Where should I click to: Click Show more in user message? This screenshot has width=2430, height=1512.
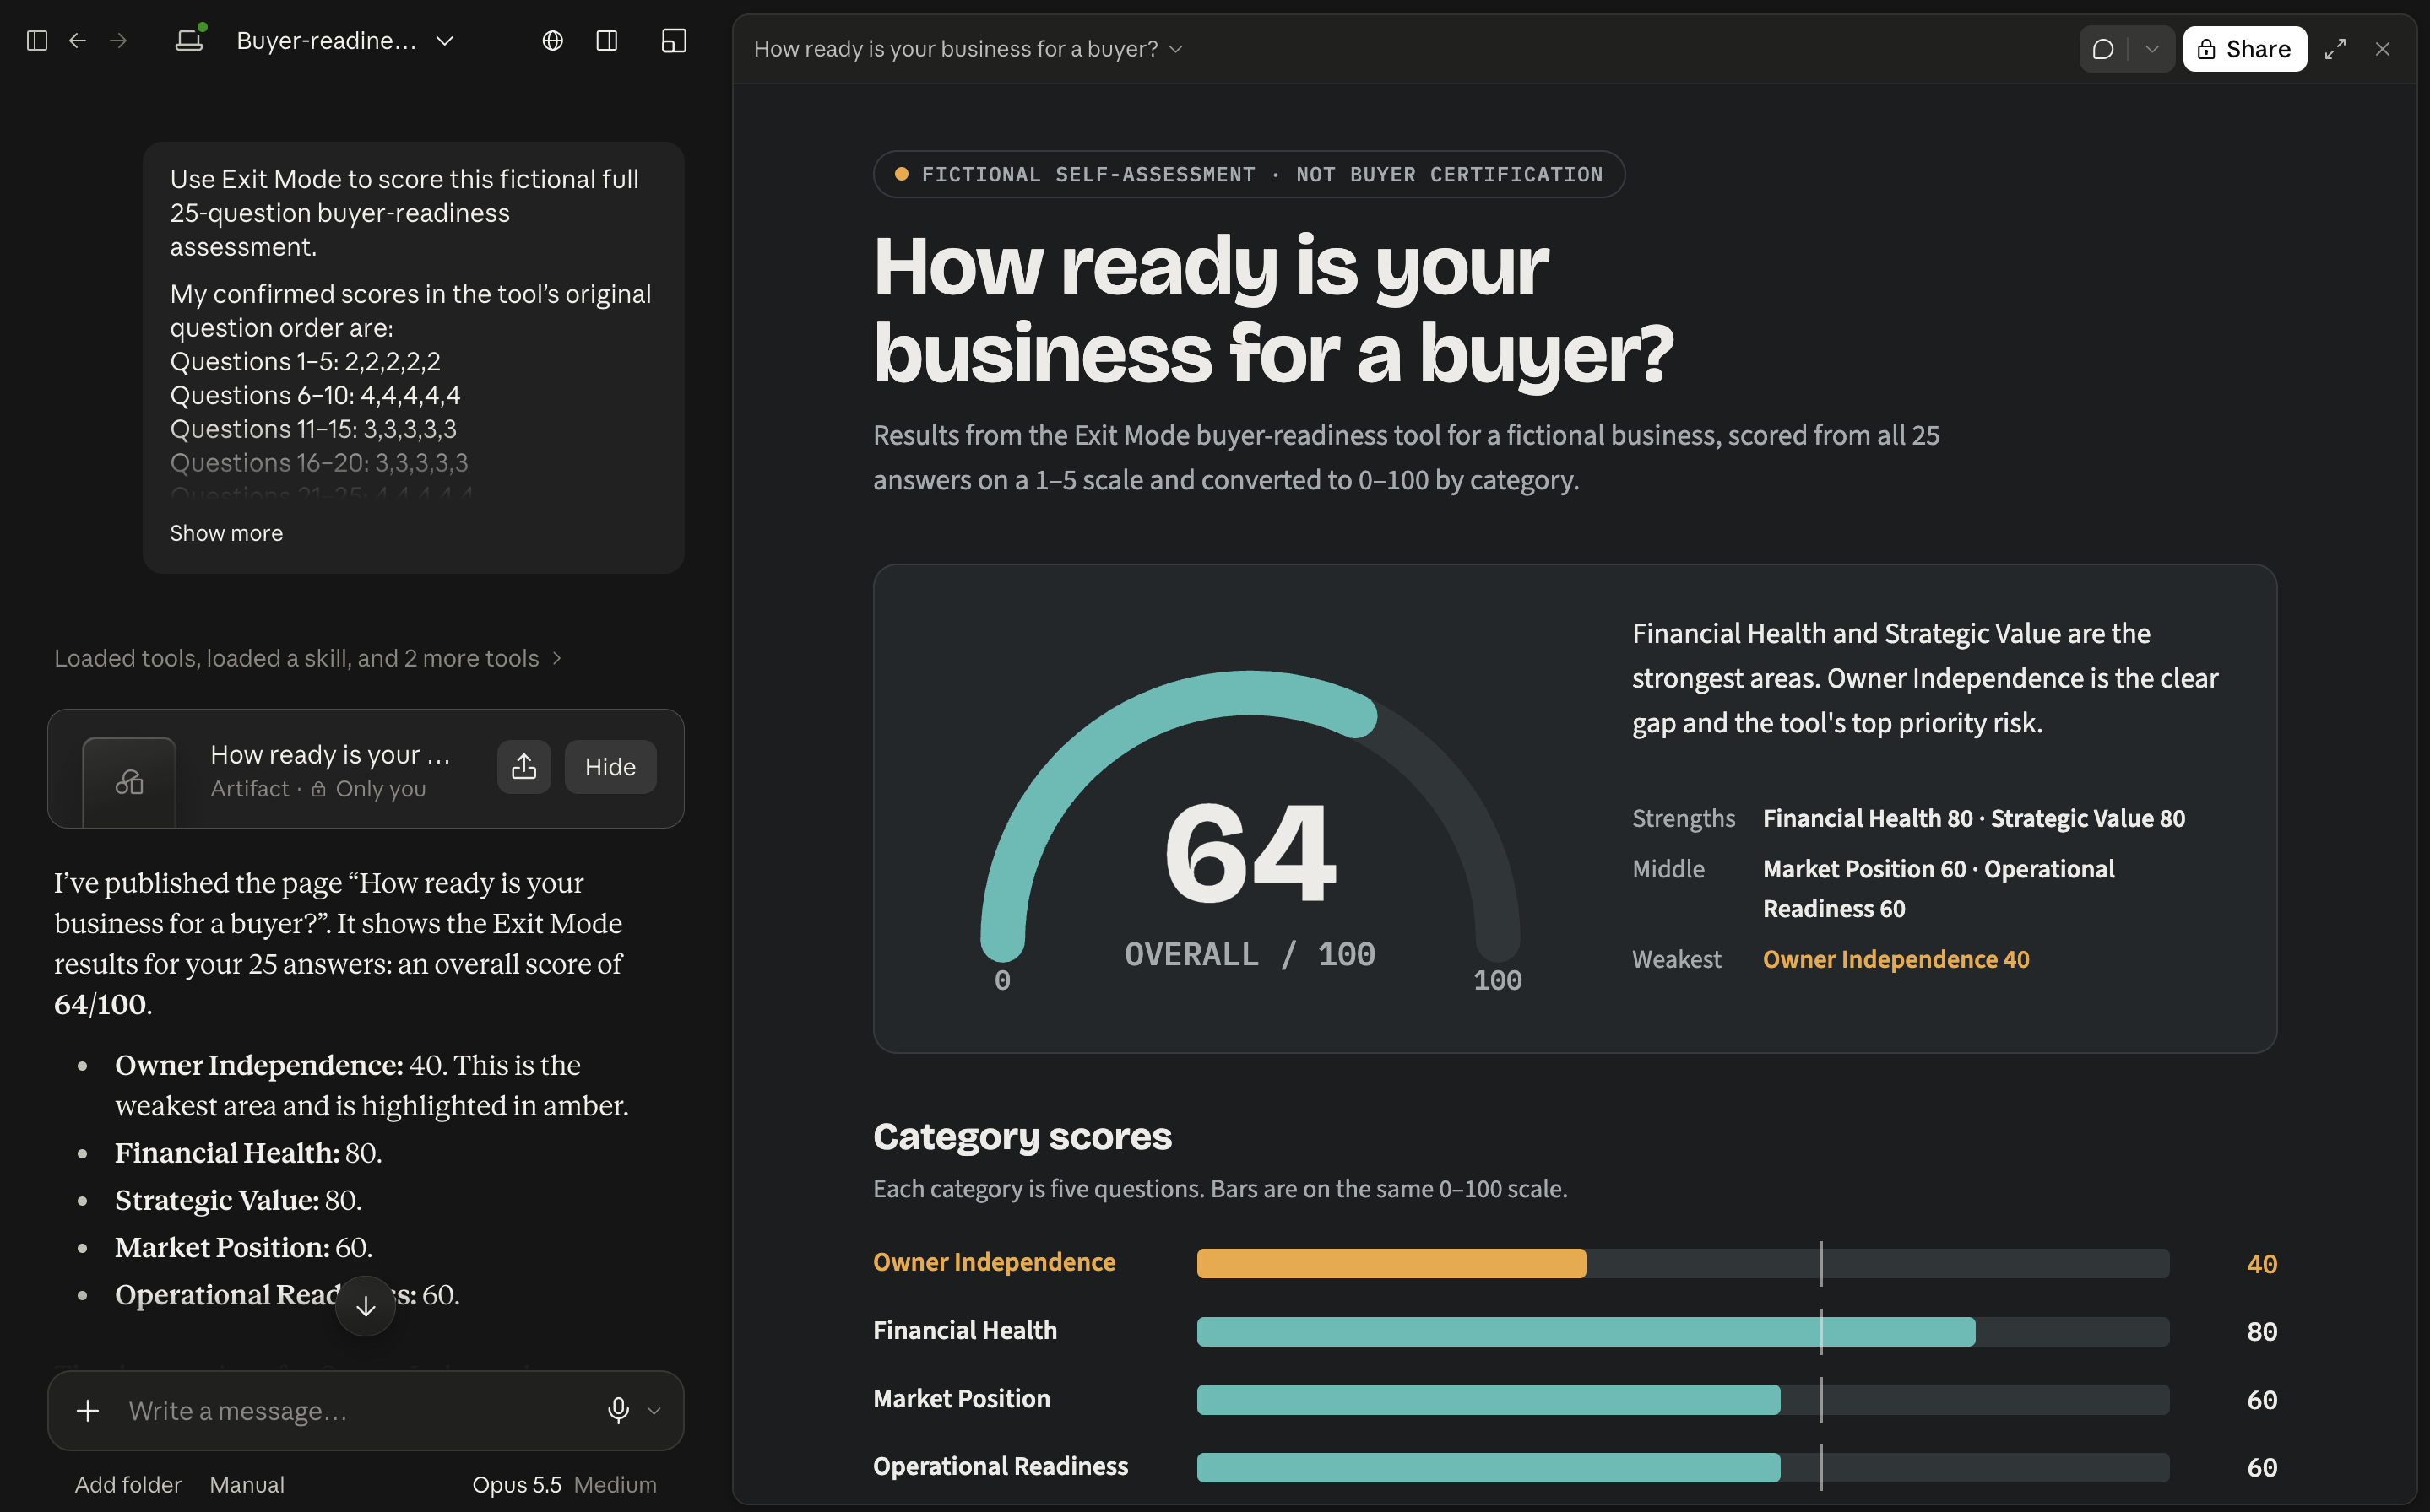click(226, 533)
